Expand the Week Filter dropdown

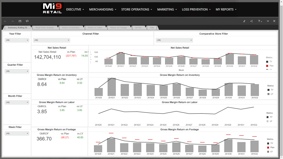pos(17,133)
